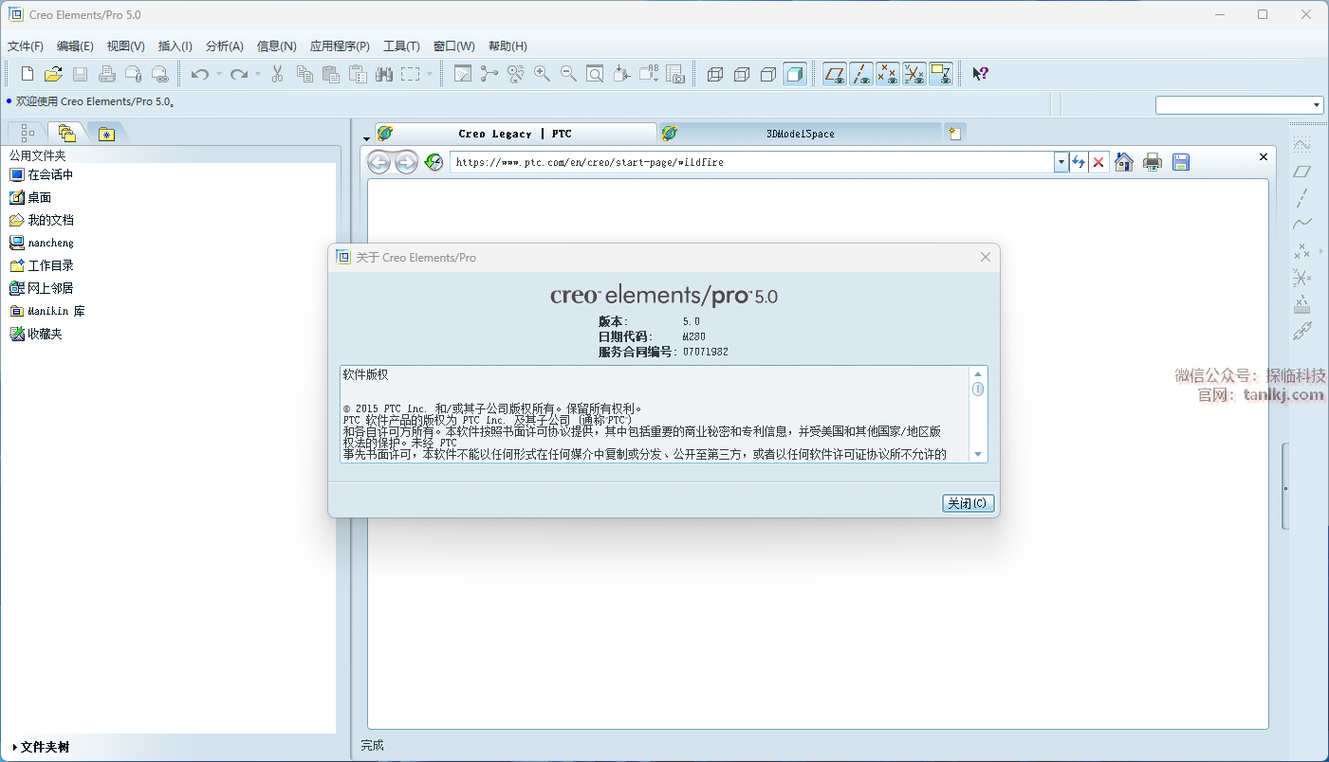Click the zoom out magnifier icon
This screenshot has width=1329, height=762.
click(x=568, y=74)
